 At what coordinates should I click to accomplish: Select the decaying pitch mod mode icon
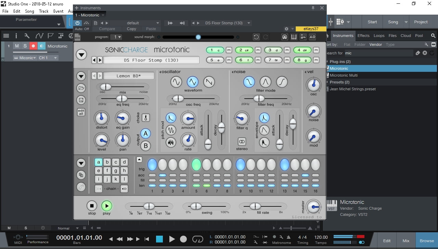click(171, 118)
